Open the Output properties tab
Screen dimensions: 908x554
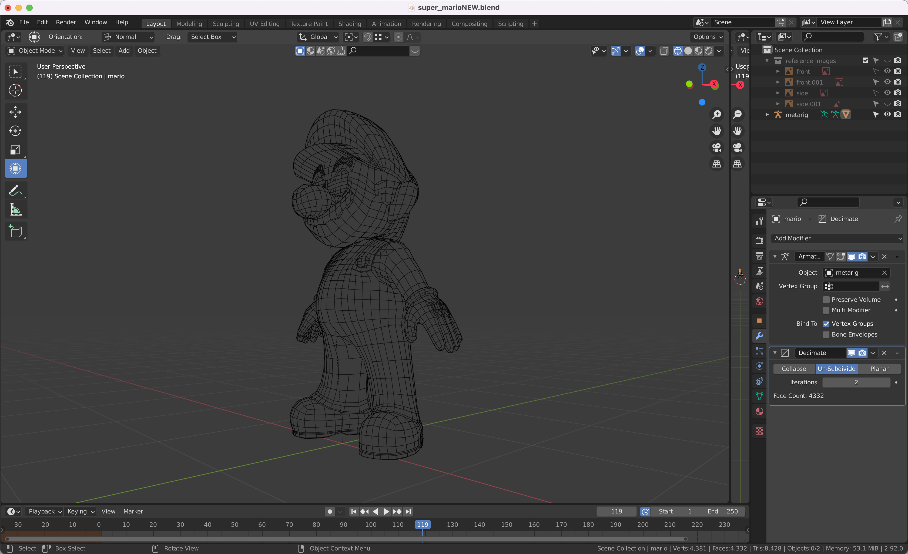[x=759, y=256]
